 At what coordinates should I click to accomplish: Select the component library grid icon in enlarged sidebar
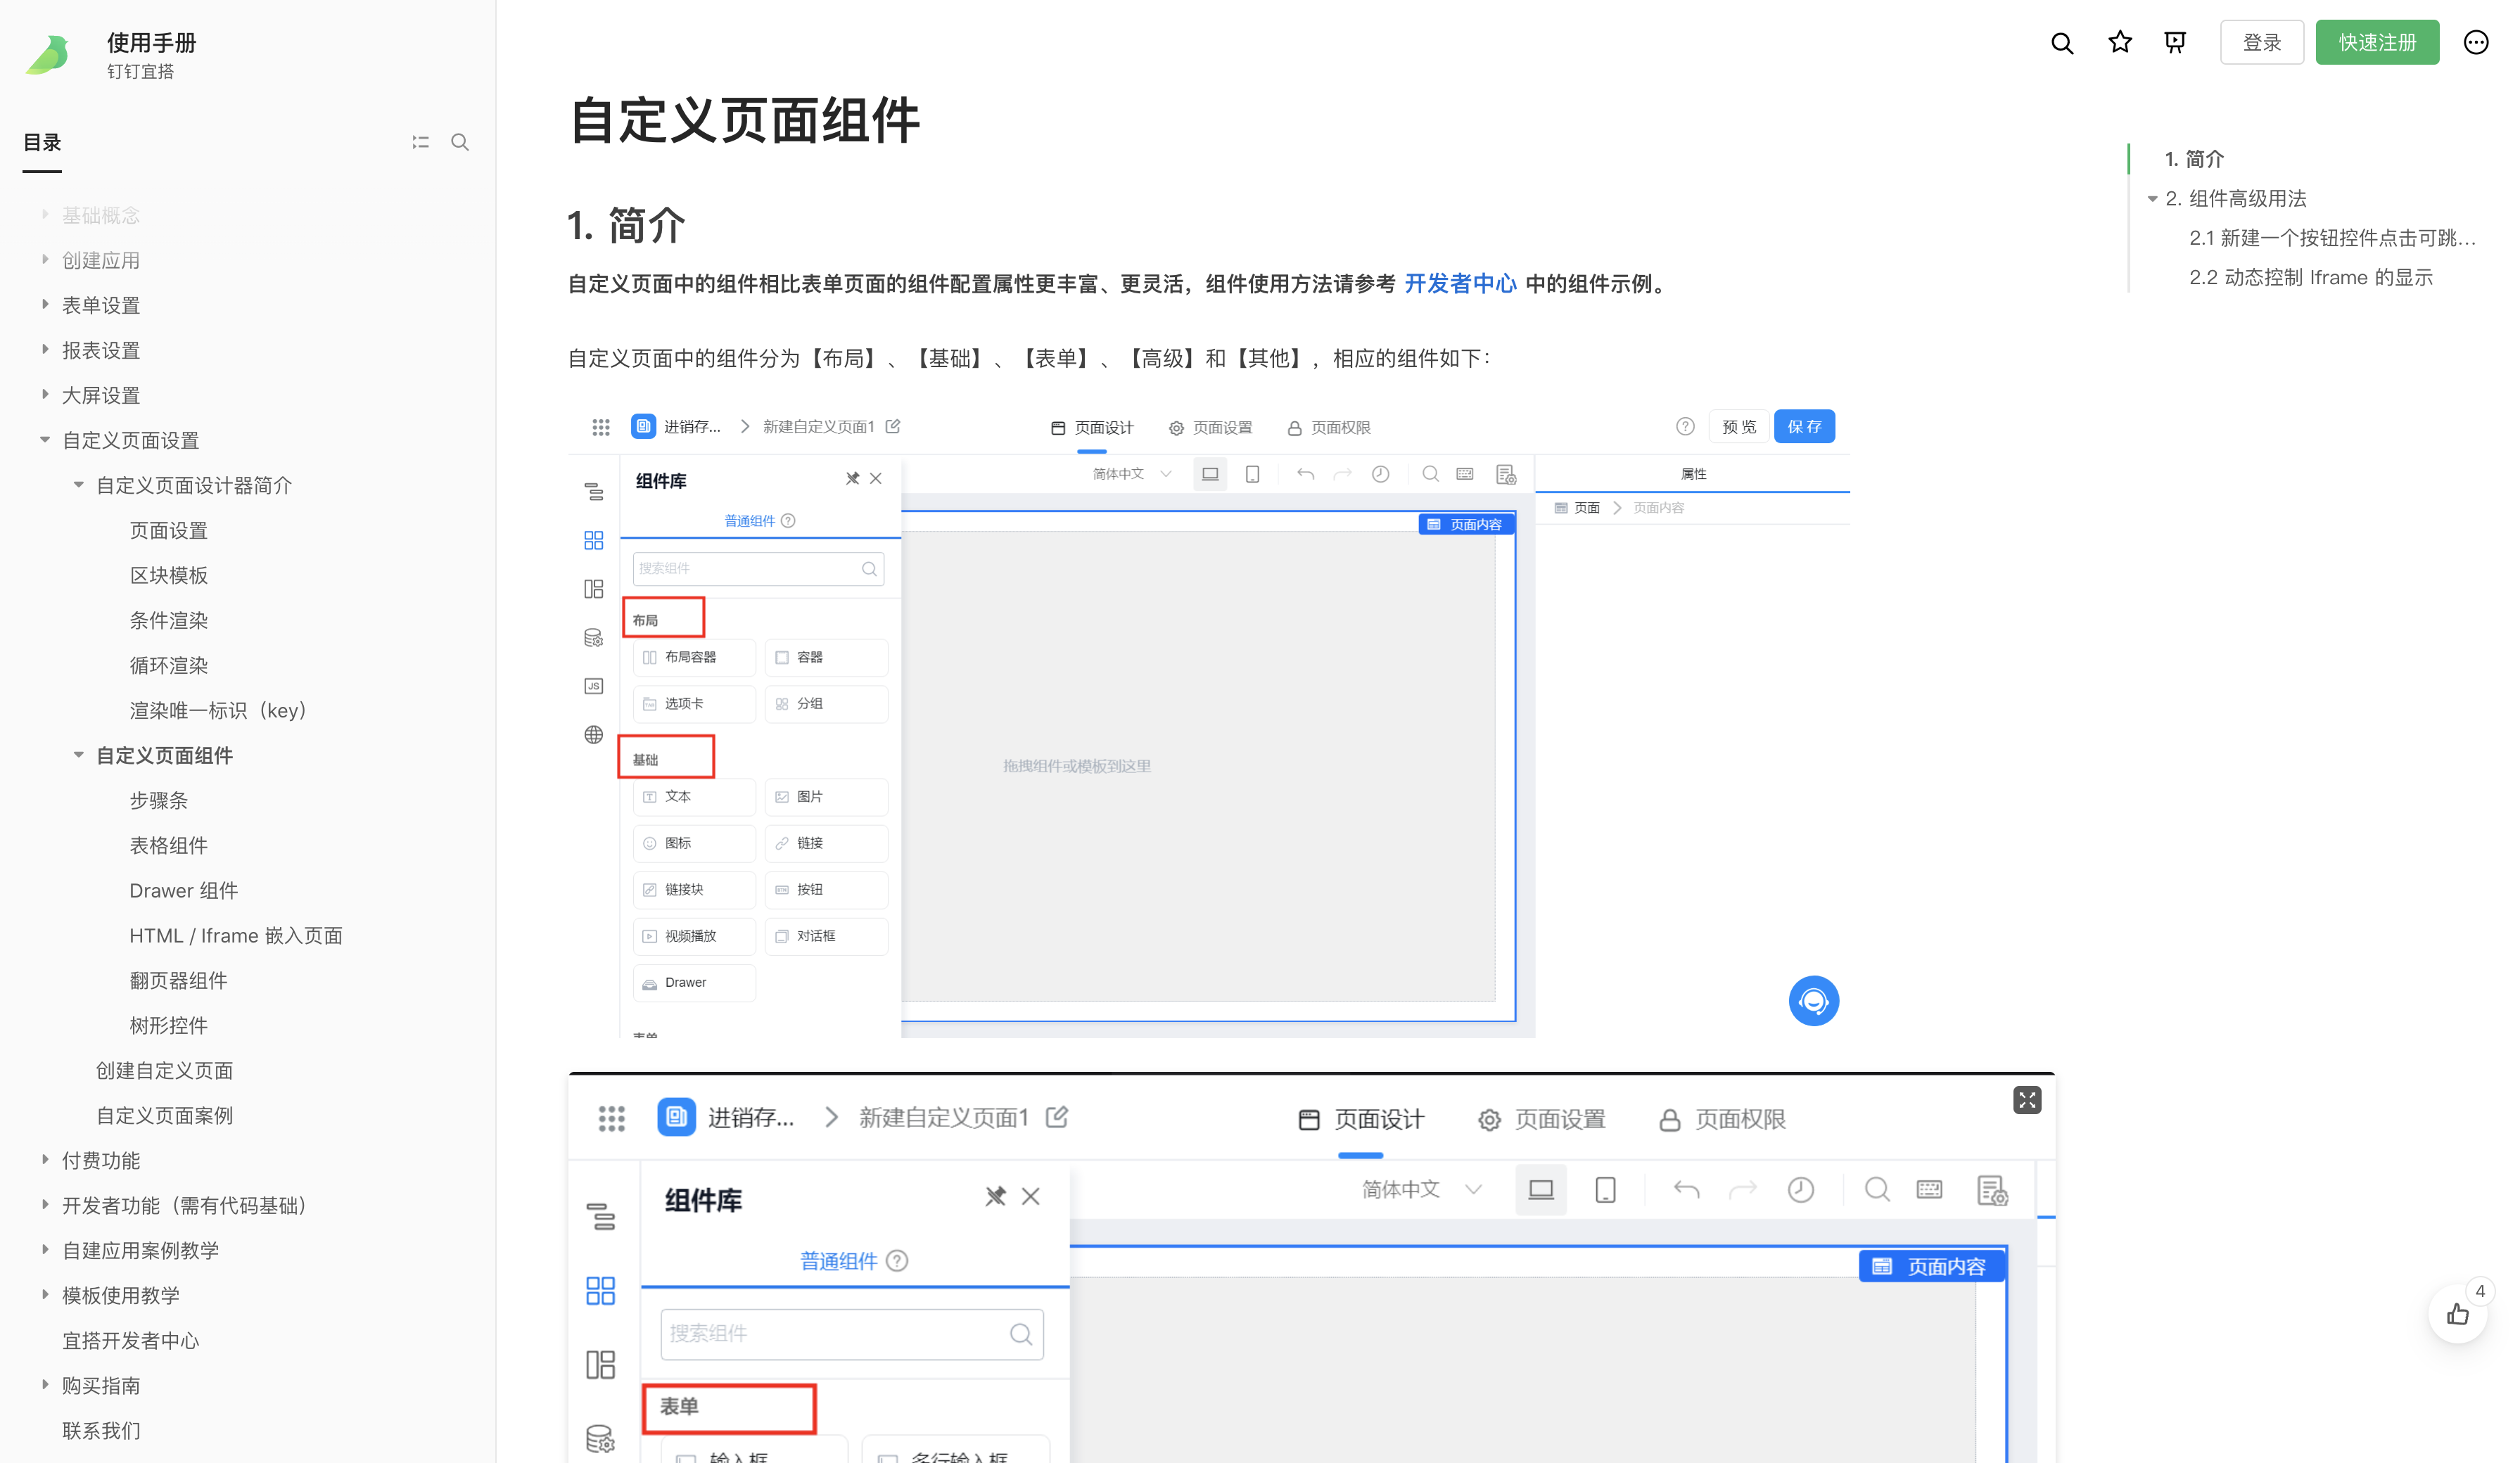pos(601,1290)
